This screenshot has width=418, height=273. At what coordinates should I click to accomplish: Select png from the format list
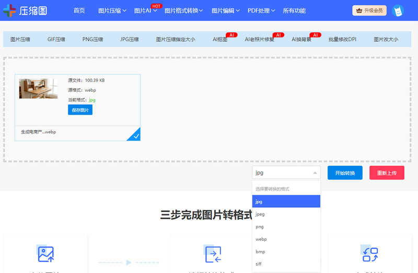point(260,227)
